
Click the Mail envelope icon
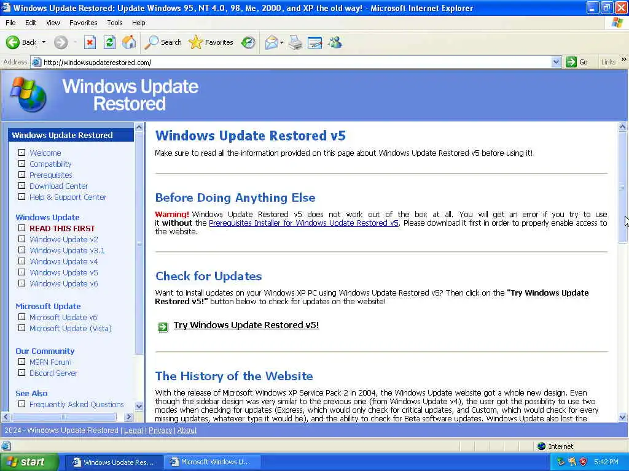(x=271, y=42)
